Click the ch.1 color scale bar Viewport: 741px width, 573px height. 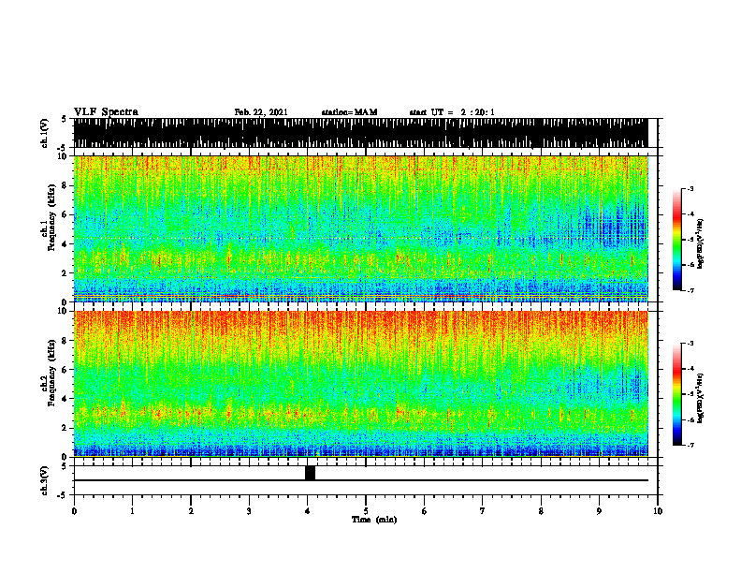pyautogui.click(x=677, y=240)
